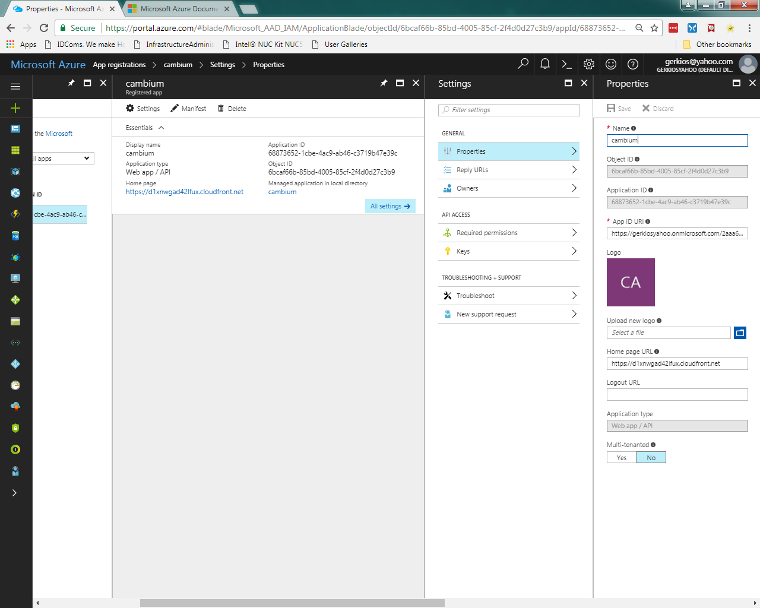Select the browser address bar URL
This screenshot has width=760, height=608.
365,28
